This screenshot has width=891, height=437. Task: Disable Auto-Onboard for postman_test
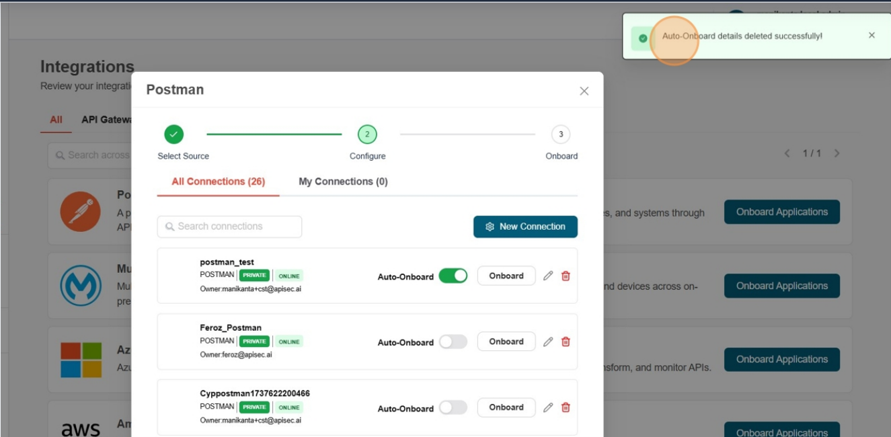[453, 276]
